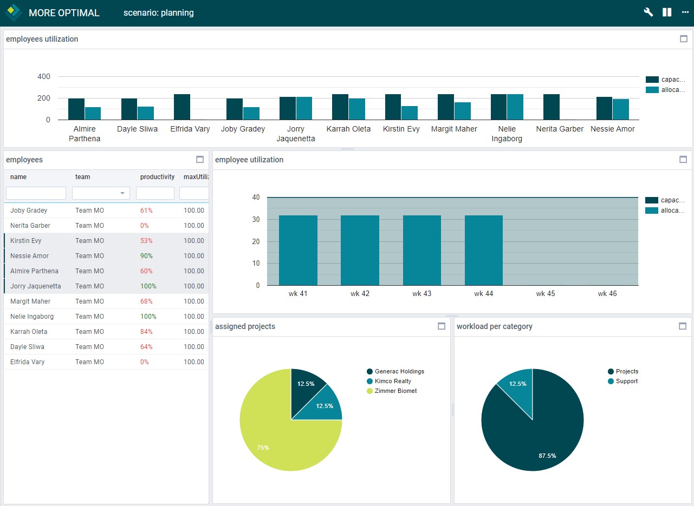Viewport: 694px width, 506px height.
Task: Maximize the employee utilization chart panel
Action: (x=684, y=160)
